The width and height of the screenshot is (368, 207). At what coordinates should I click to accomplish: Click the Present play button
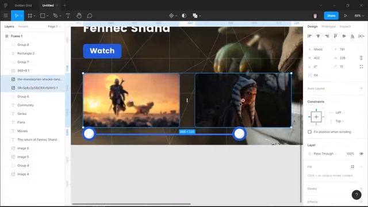pos(346,16)
